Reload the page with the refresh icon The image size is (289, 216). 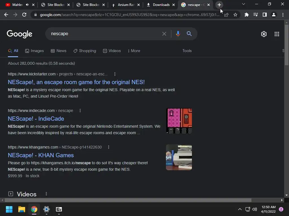click(x=24, y=15)
